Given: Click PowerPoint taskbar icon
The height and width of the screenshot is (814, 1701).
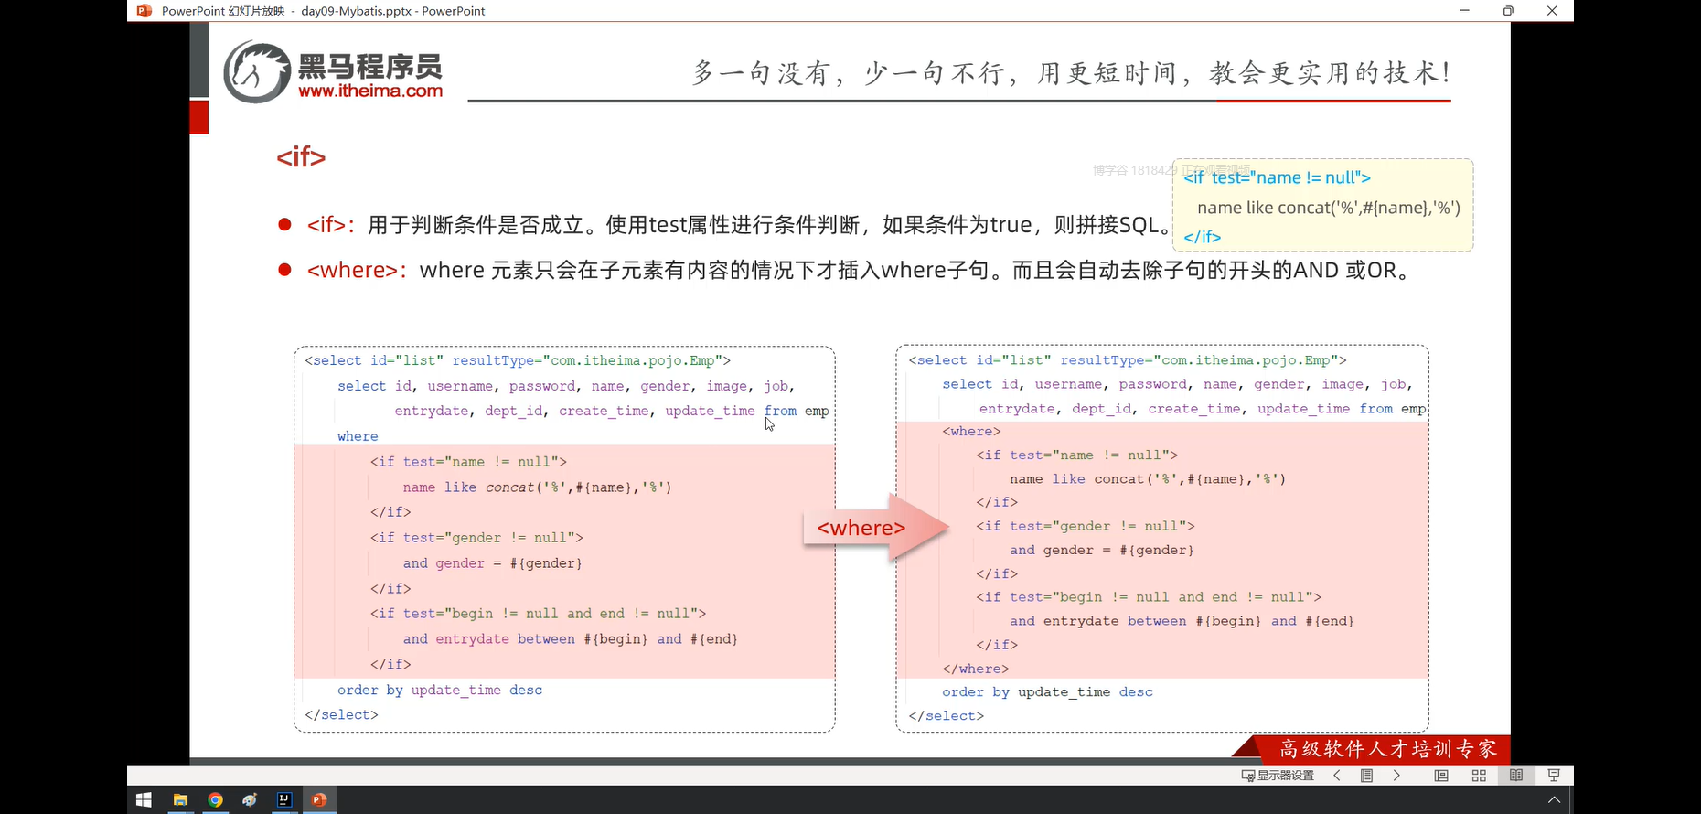Looking at the screenshot, I should 319,799.
